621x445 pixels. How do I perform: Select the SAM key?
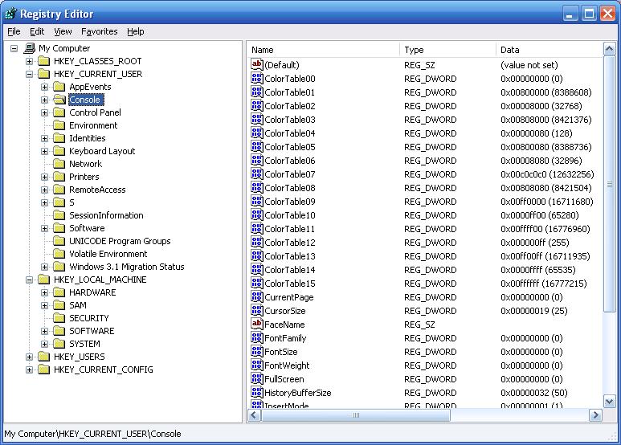(78, 305)
